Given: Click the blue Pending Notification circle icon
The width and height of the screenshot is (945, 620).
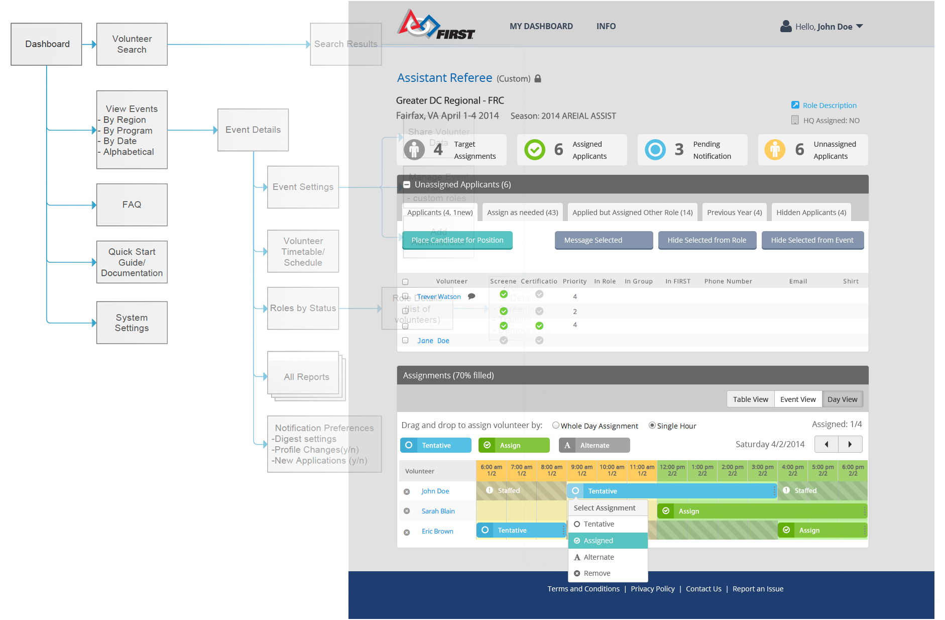Looking at the screenshot, I should point(655,150).
